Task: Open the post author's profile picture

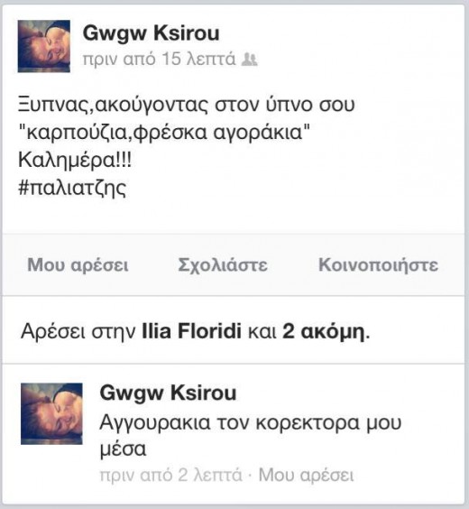Action: 44,46
